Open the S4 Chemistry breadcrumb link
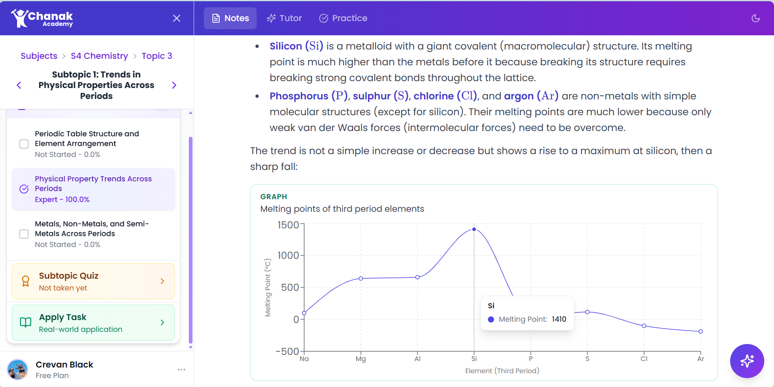Screen dimensions: 774x387 (99, 56)
